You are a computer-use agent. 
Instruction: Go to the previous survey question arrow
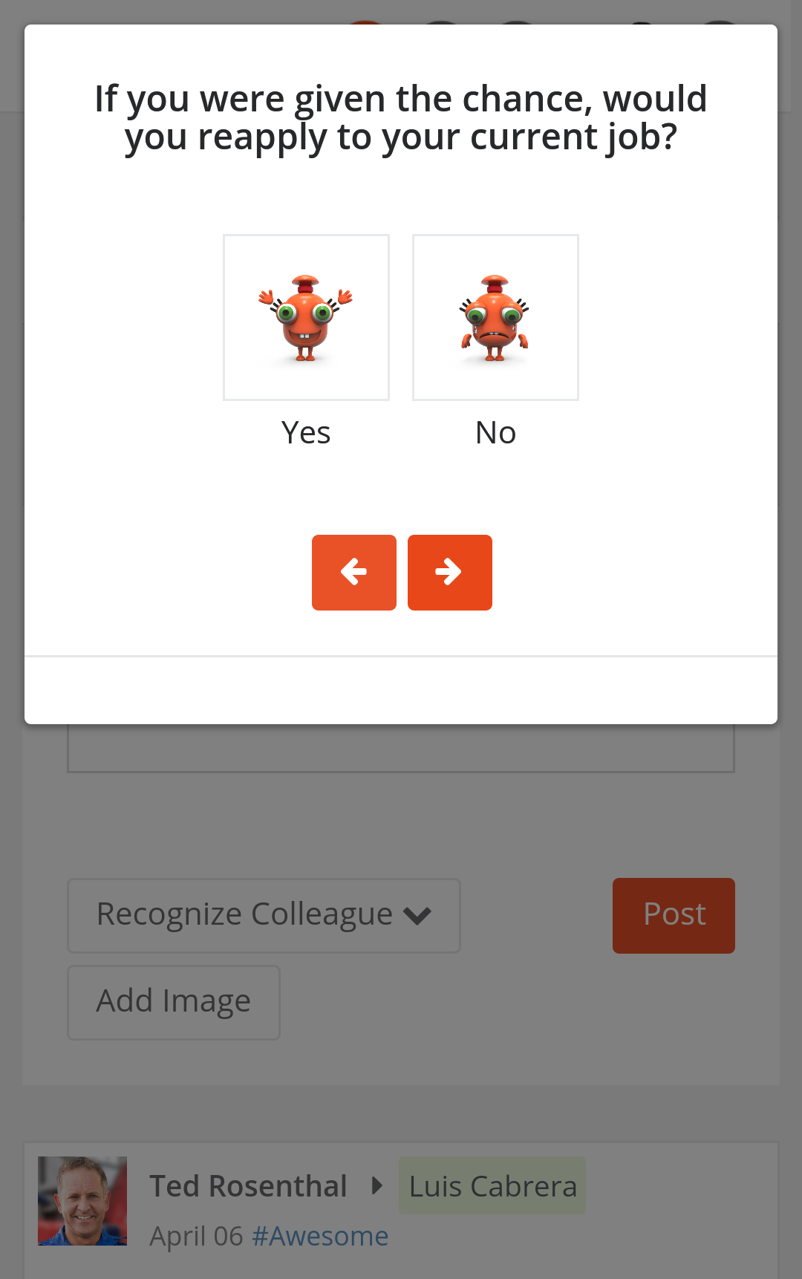pyautogui.click(x=354, y=573)
